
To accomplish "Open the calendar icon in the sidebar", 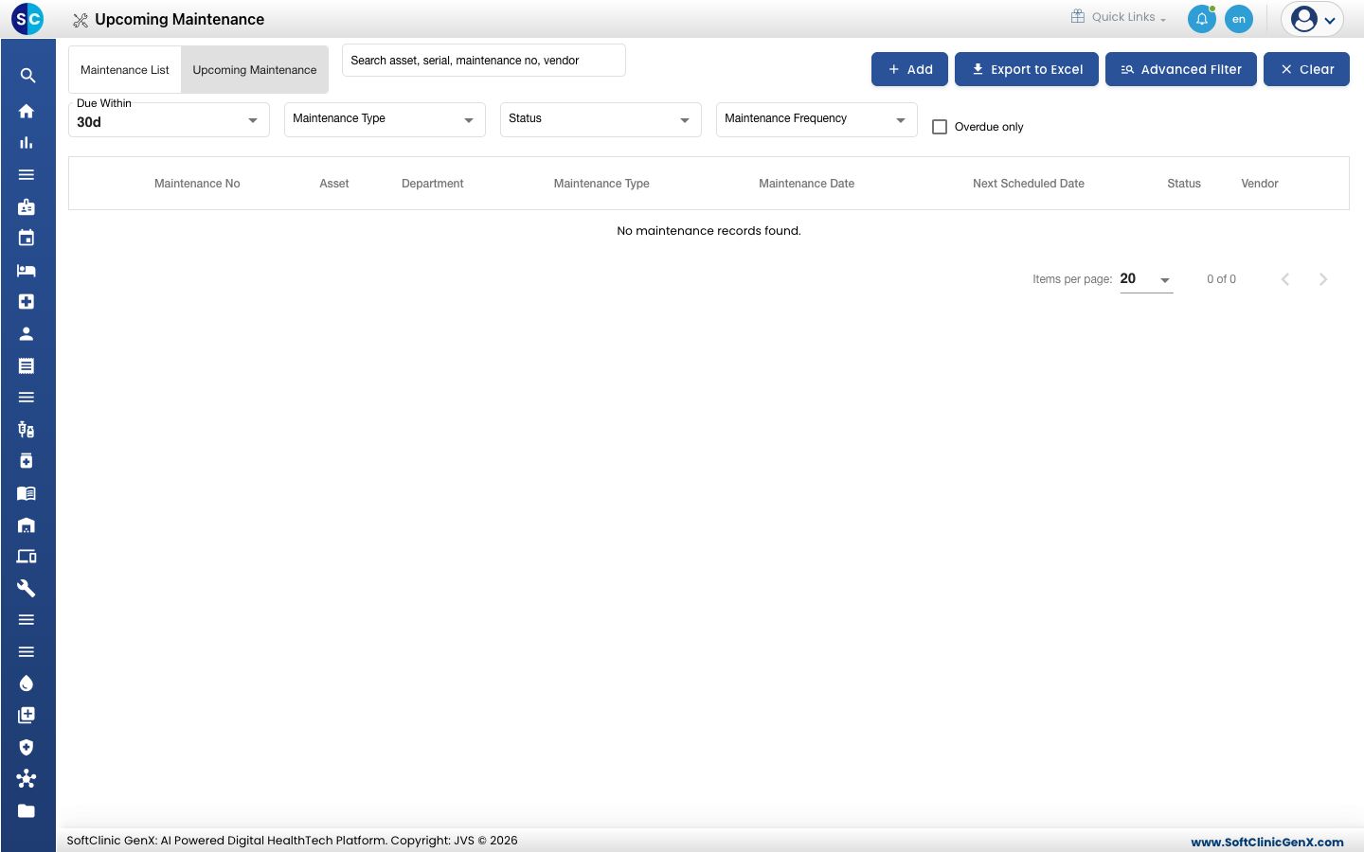I will pyautogui.click(x=27, y=238).
